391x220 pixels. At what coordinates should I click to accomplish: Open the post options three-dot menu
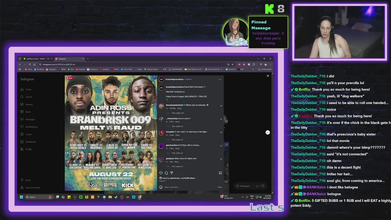coord(220,79)
